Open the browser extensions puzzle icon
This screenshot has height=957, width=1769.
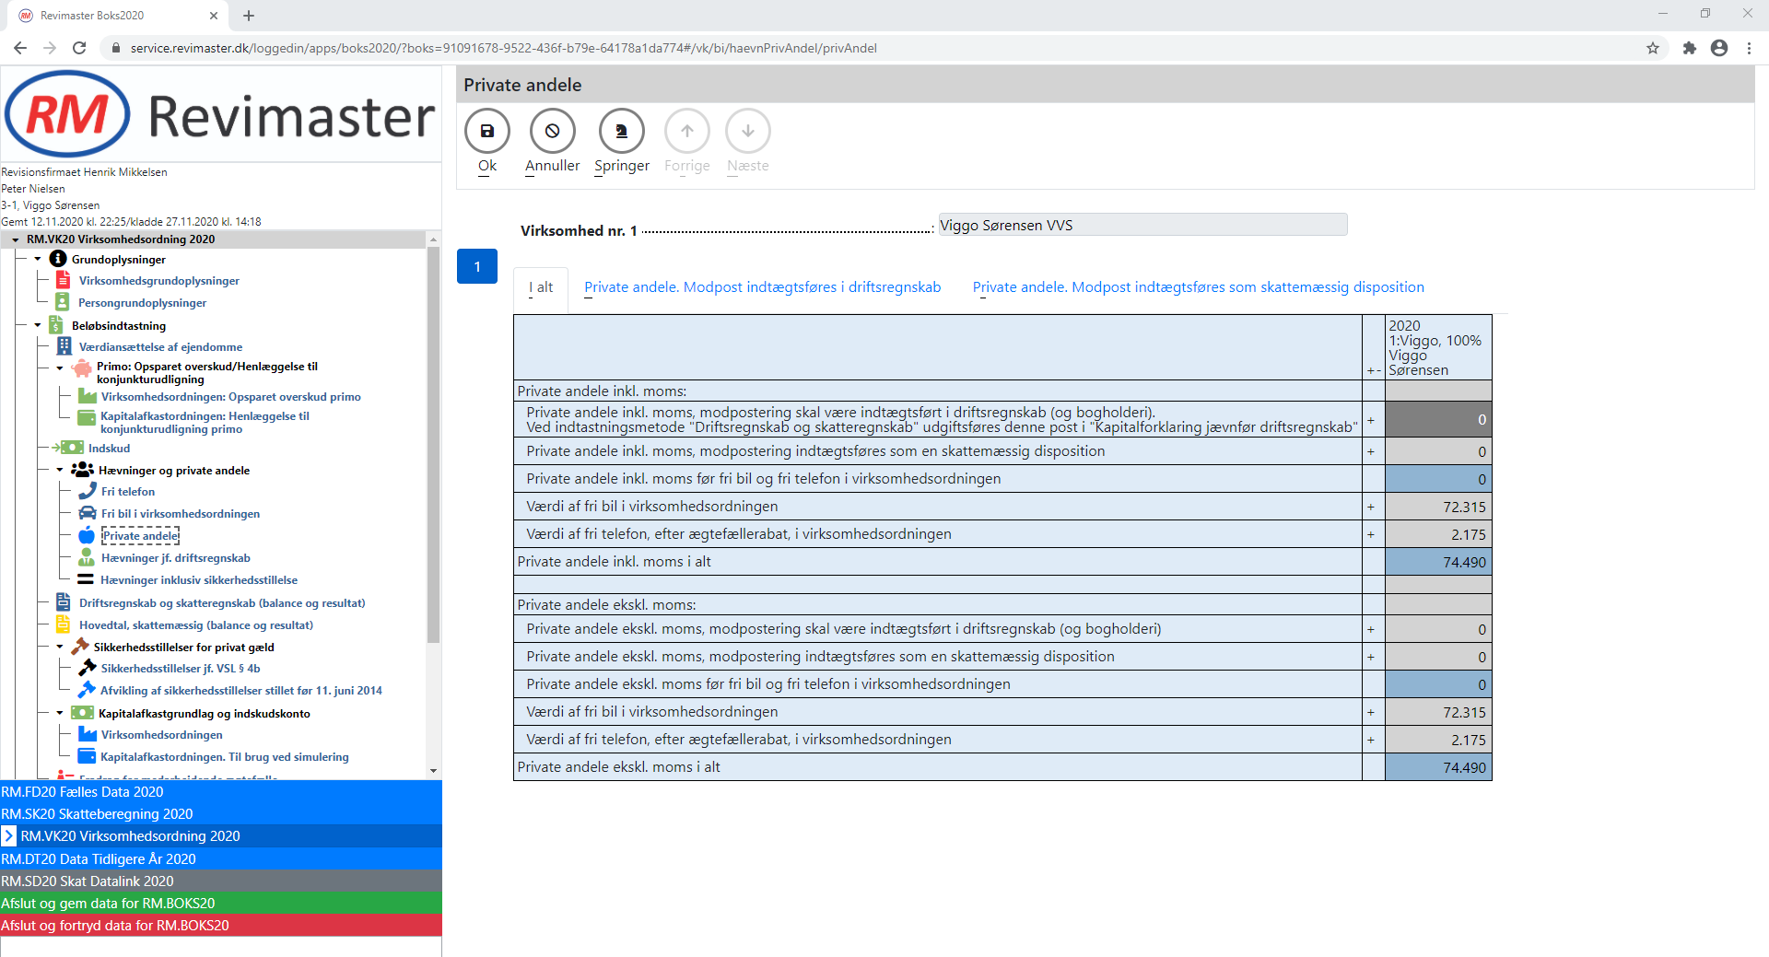point(1689,48)
